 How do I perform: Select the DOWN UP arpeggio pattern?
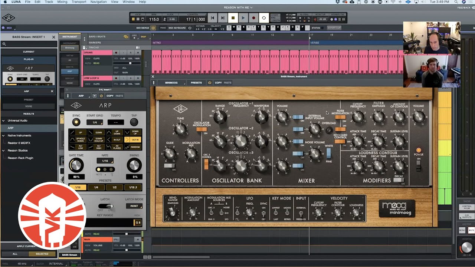[132, 132]
